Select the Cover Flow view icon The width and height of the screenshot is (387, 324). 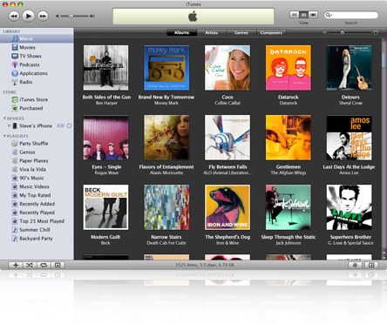point(313,15)
